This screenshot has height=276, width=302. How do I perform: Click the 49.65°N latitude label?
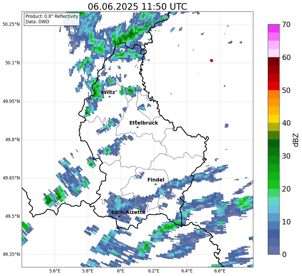tap(11, 178)
